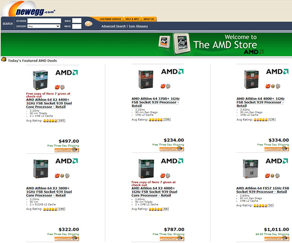Click the Athlon 64 4000+ product box image
Image resolution: width=292 pixels, height=243 pixels.
tap(251, 79)
